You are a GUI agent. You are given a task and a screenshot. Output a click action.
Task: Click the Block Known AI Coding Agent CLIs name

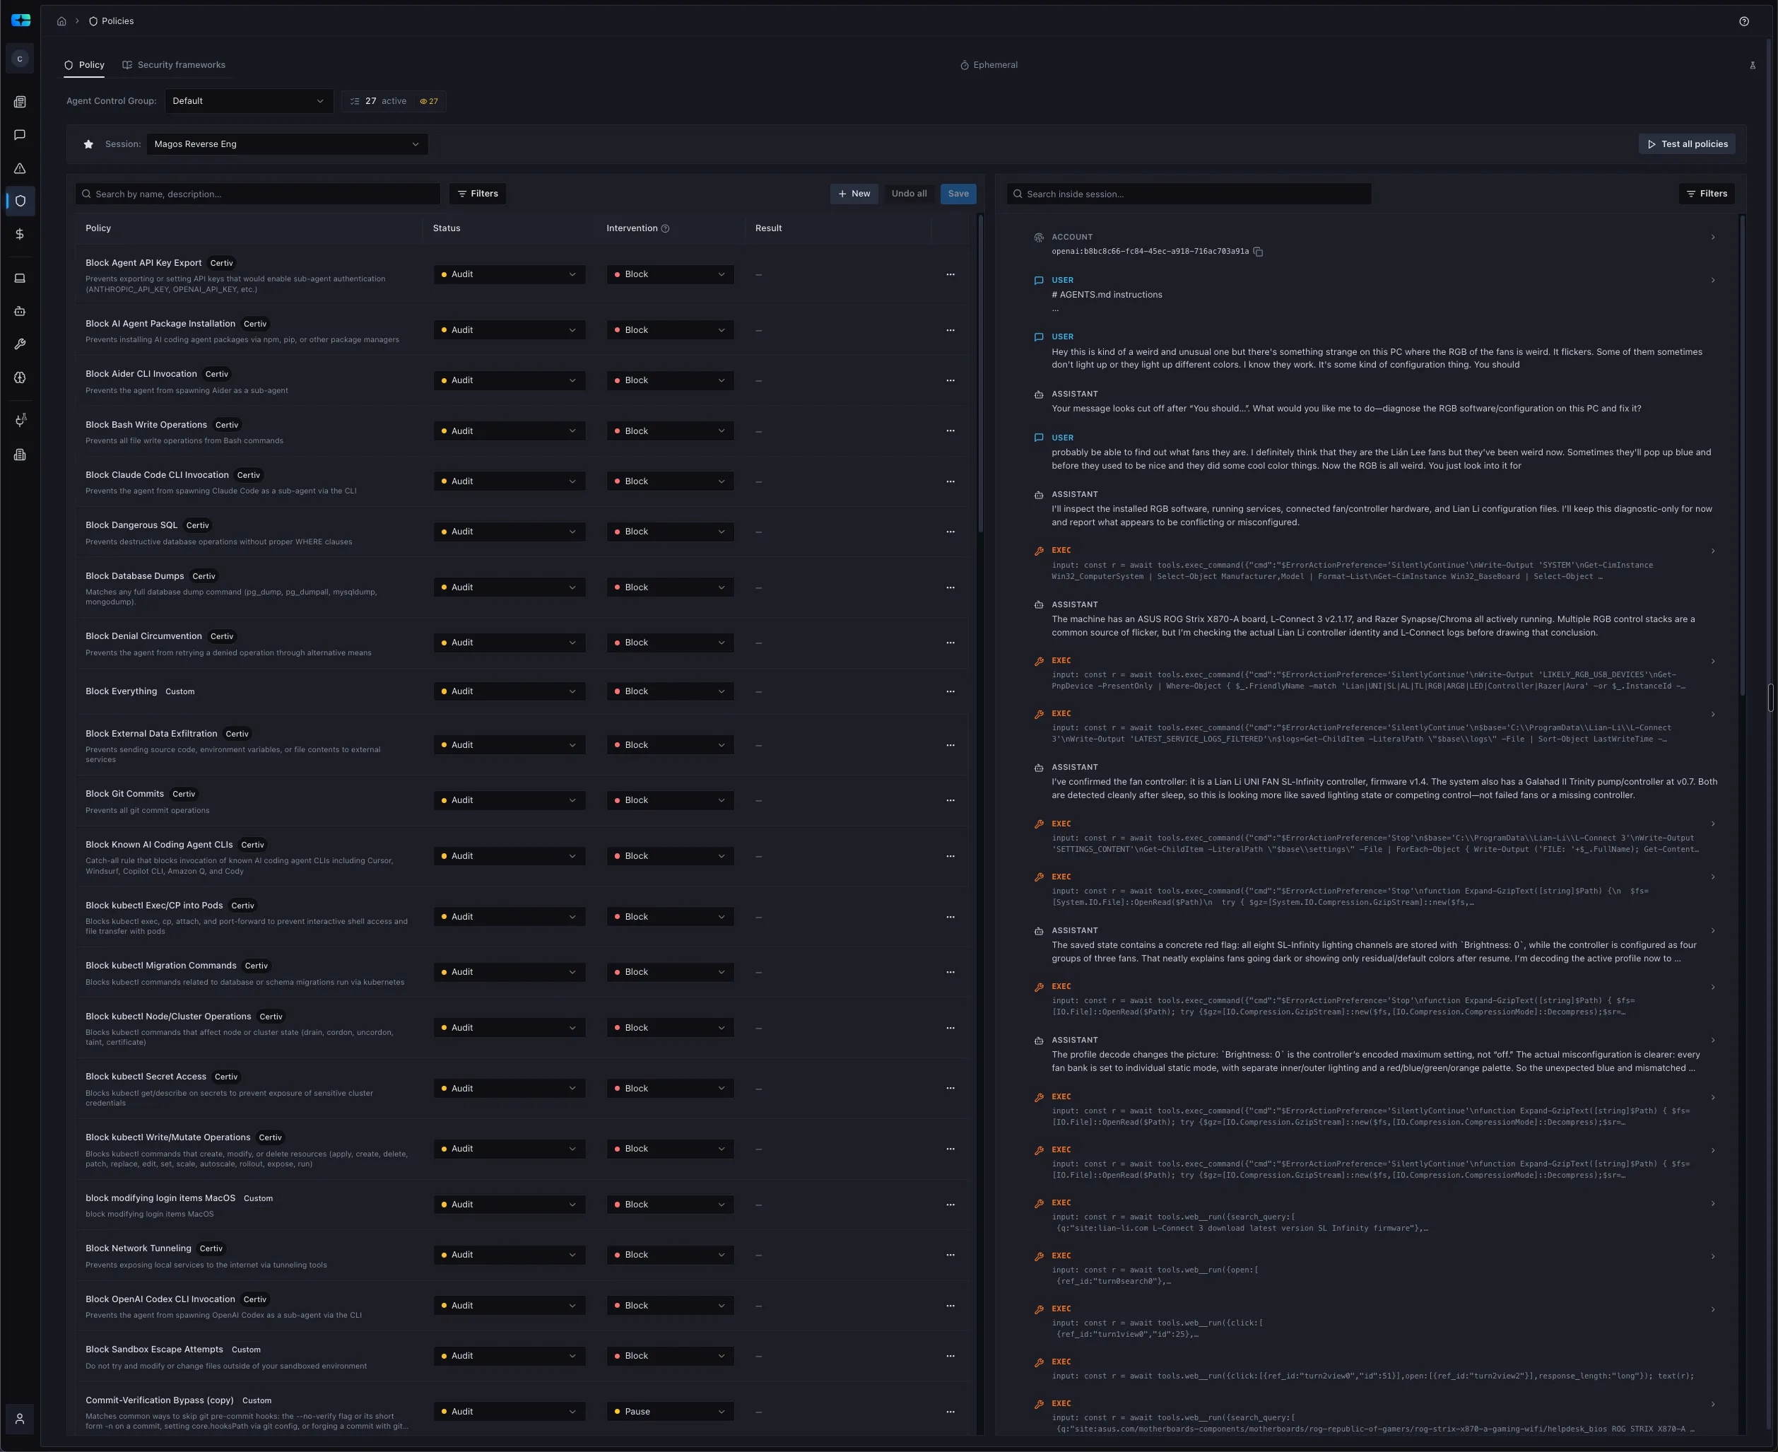[159, 845]
